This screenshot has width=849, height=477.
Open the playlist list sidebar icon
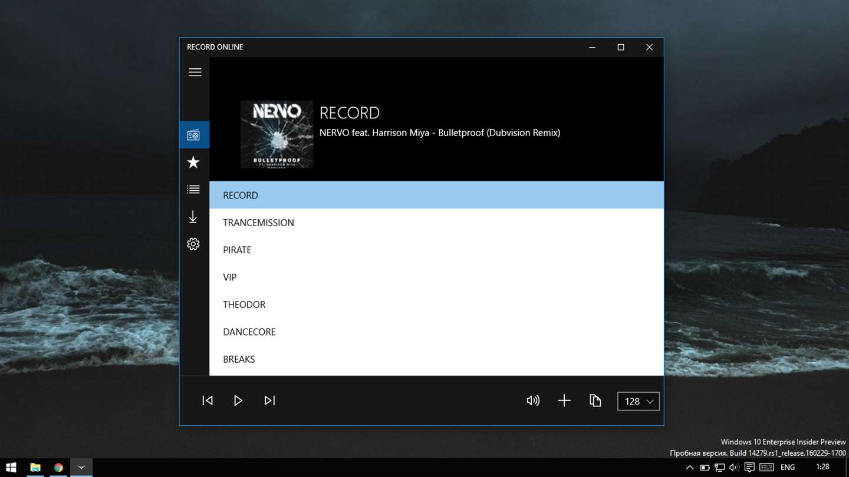point(193,190)
